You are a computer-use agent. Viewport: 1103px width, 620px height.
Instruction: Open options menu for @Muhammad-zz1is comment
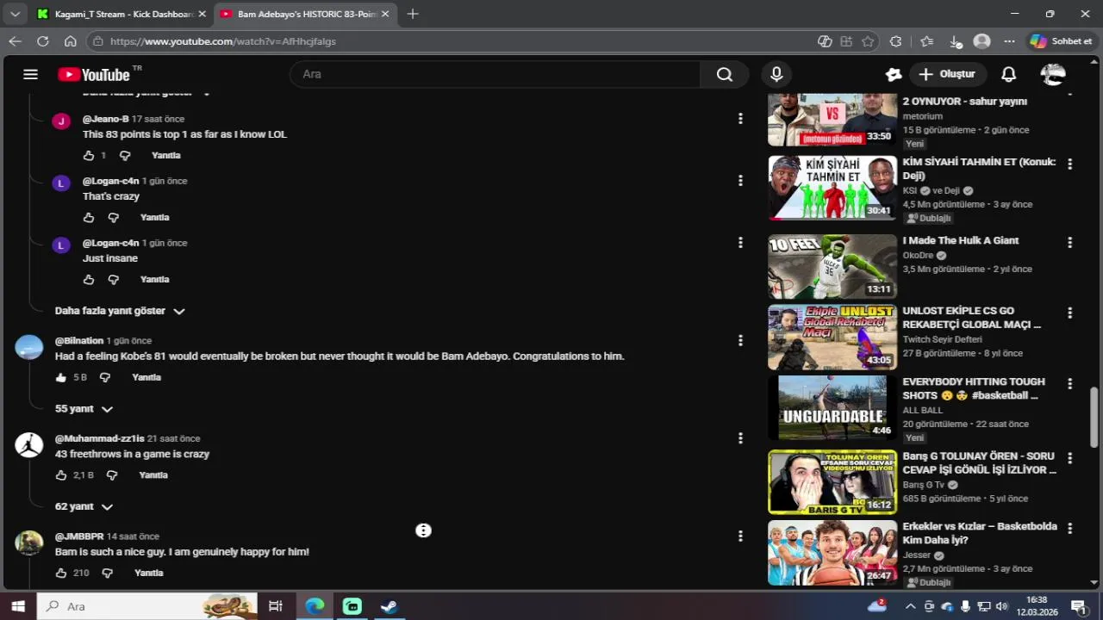[x=740, y=438]
